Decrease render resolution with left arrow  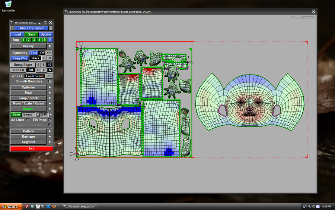tap(38, 115)
